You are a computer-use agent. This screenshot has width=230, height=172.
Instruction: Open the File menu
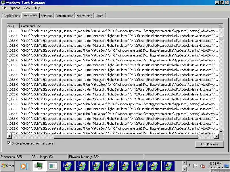pos(4,8)
